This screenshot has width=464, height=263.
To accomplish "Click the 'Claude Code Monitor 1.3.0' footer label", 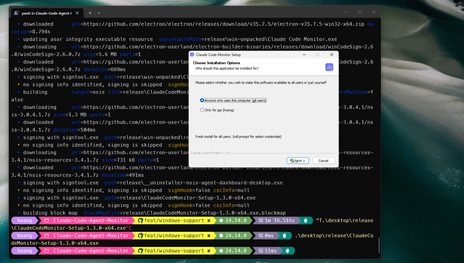I will (x=210, y=153).
